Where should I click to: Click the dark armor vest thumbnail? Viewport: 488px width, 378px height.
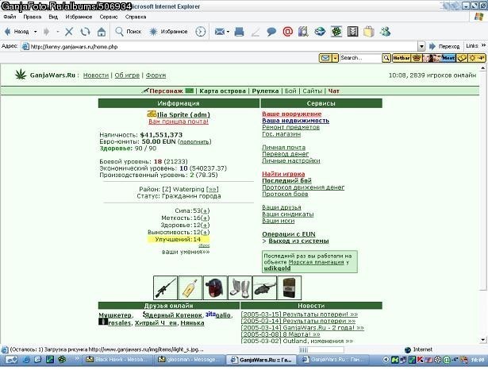[290, 287]
